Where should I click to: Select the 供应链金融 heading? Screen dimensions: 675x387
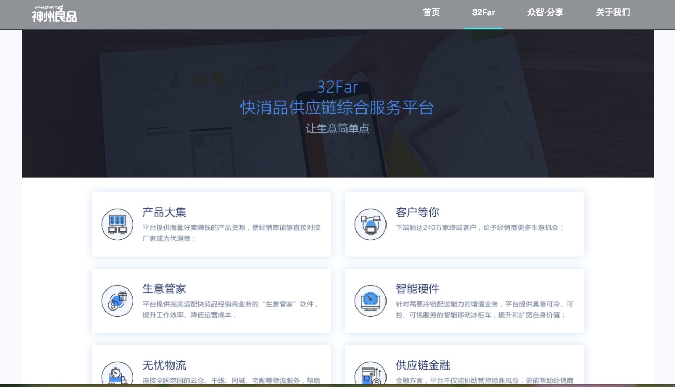422,365
